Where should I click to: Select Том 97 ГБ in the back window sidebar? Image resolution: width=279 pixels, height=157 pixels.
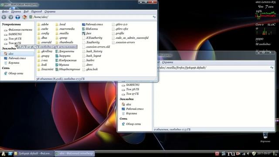coord(130,94)
